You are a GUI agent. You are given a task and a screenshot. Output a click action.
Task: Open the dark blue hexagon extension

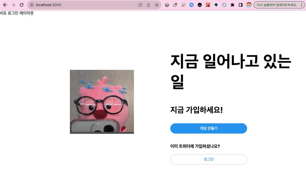pyautogui.click(x=216, y=5)
